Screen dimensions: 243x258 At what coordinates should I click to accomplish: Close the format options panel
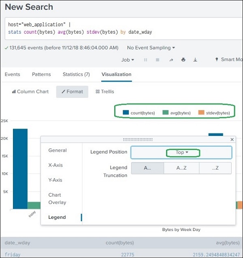tap(232, 140)
